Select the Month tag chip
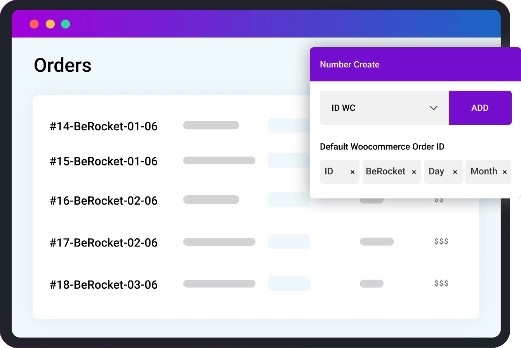Viewport: 521px width, 348px height. point(488,172)
